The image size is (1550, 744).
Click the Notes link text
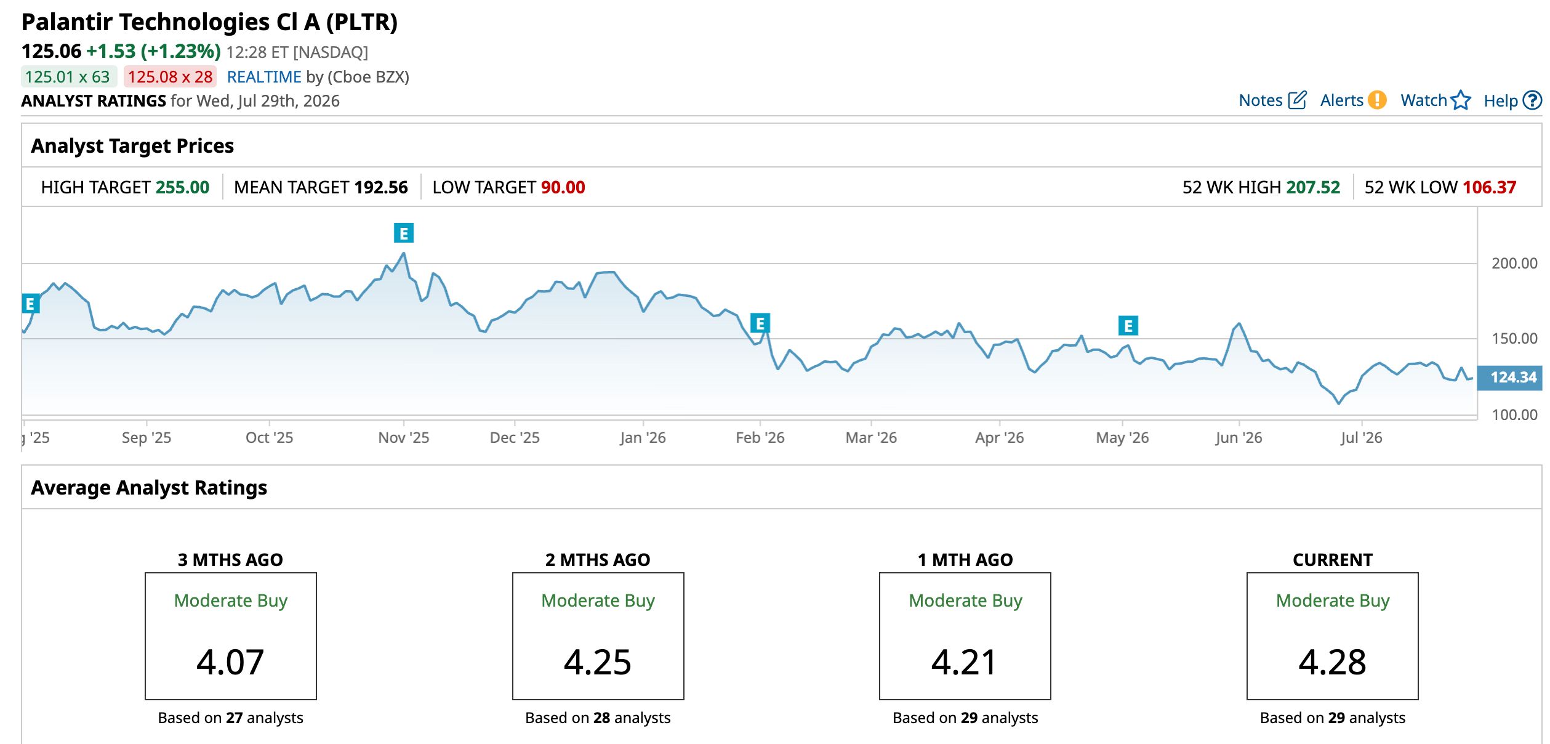point(1260,100)
